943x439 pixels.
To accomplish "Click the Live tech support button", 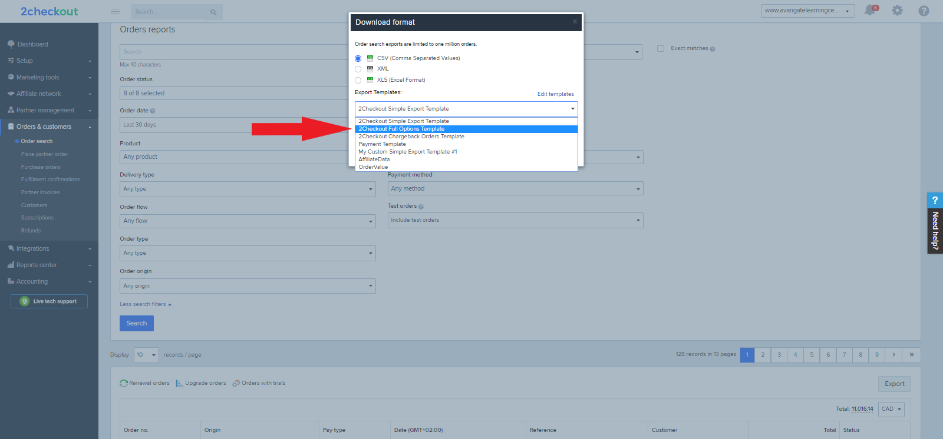I will coord(49,301).
